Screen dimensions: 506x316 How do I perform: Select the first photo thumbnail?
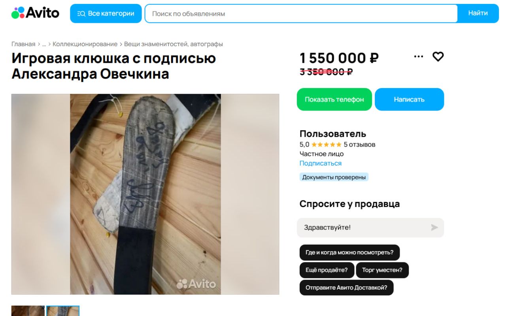28,311
